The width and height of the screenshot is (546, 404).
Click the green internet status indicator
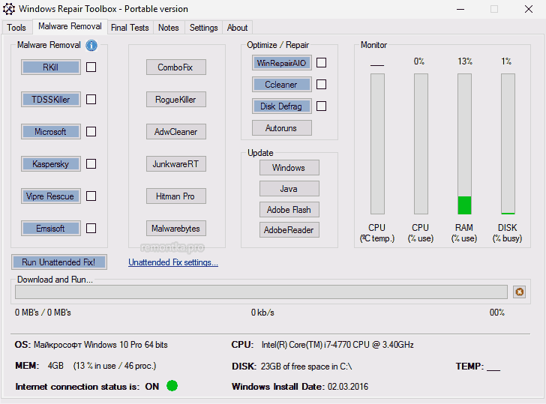(172, 385)
